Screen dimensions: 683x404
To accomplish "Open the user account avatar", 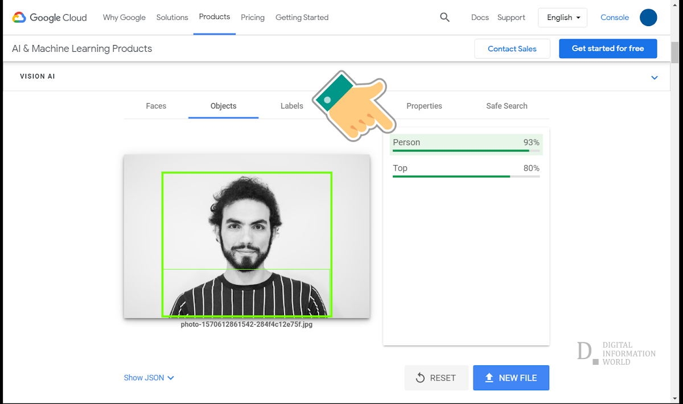I will [648, 18].
